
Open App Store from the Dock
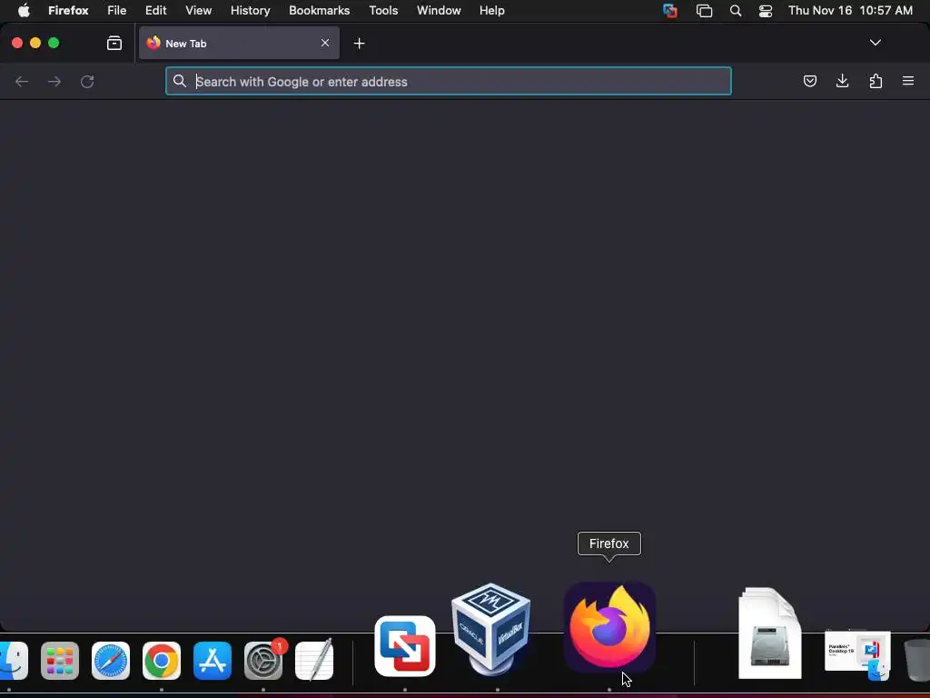pos(213,660)
